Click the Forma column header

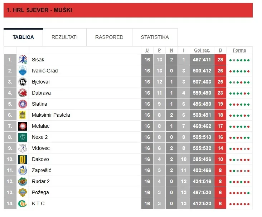click(239, 50)
